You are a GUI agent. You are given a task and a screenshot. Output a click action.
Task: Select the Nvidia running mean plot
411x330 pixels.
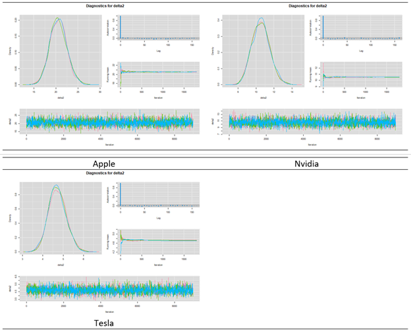(361, 74)
